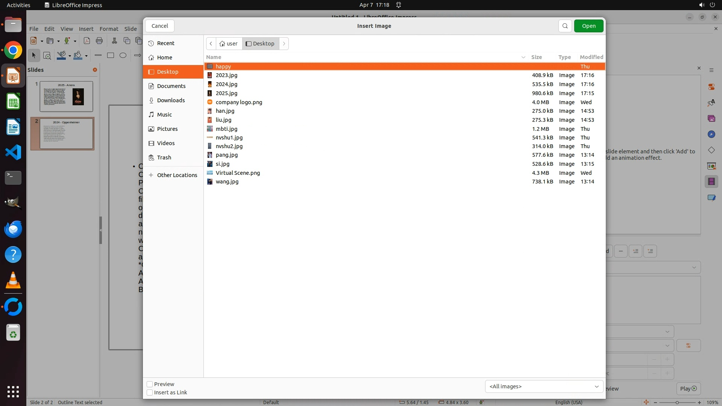722x406 pixels.
Task: Select the company logo.png file
Action: pyautogui.click(x=239, y=102)
